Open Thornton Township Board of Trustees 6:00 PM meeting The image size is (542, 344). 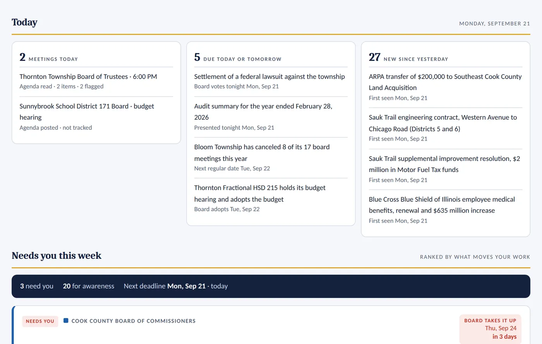88,77
